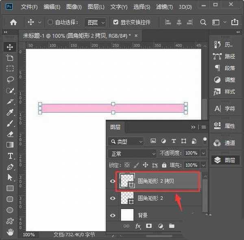Viewport: 244px width, 240px height.
Task: Open the 滤镜(T) menu
Action: (x=165, y=7)
